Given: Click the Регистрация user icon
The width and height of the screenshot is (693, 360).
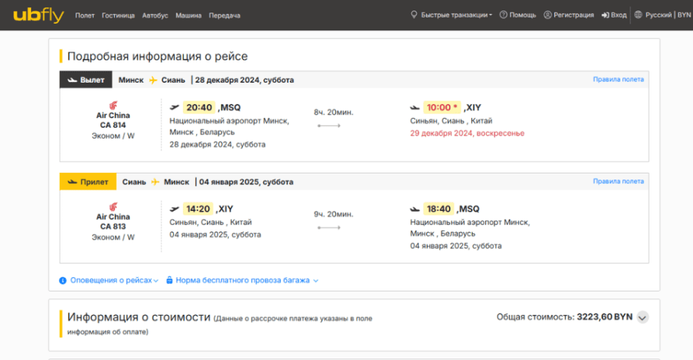Looking at the screenshot, I should click(x=548, y=15).
